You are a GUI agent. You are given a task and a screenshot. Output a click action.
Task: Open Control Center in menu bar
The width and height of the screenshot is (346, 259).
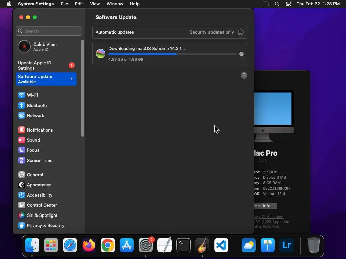coord(288,4)
